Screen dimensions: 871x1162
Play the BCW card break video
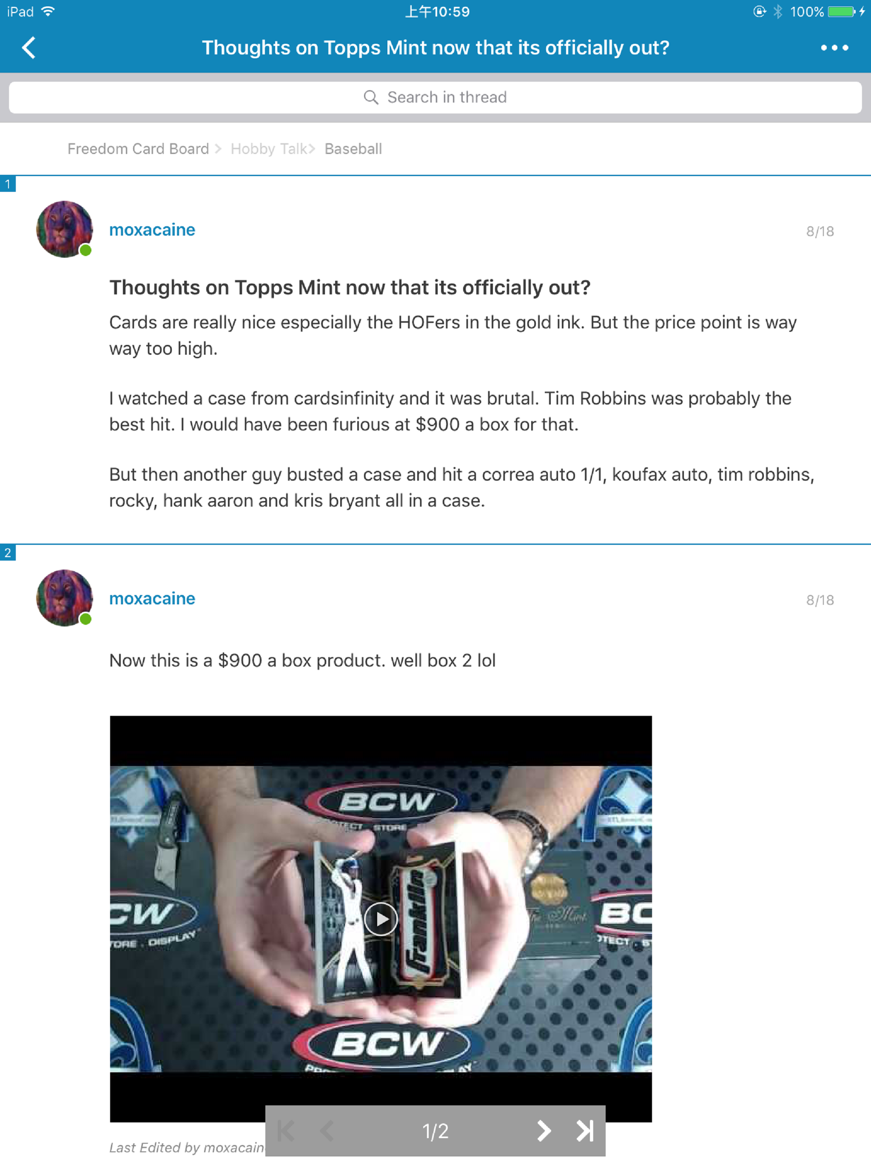coord(381,918)
